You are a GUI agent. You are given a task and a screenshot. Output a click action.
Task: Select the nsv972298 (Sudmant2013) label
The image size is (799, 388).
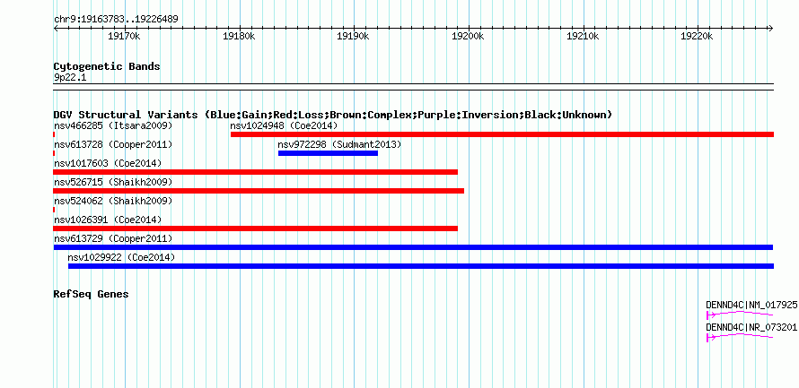tap(339, 144)
